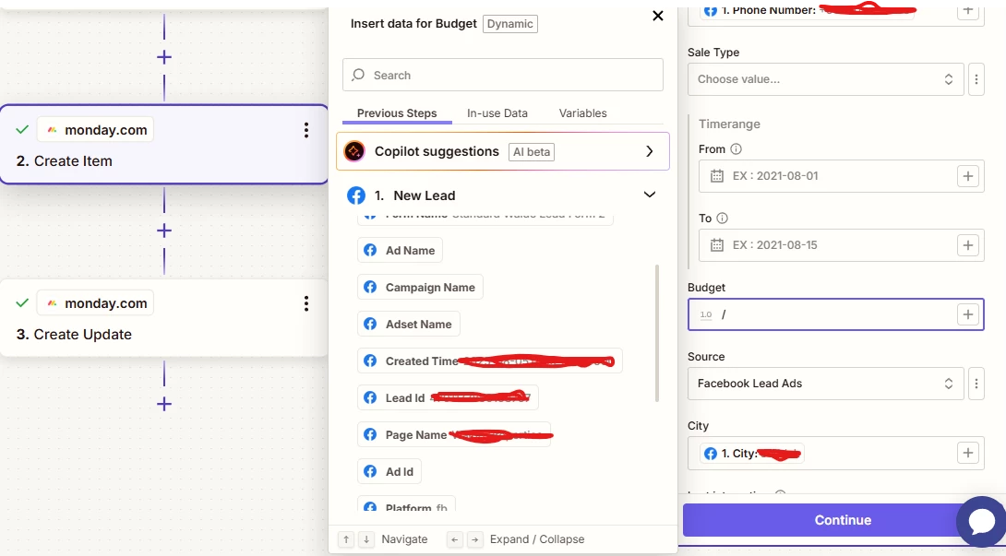This screenshot has height=556, width=1006.
Task: Open options menu for Create Item step
Action: (x=306, y=130)
